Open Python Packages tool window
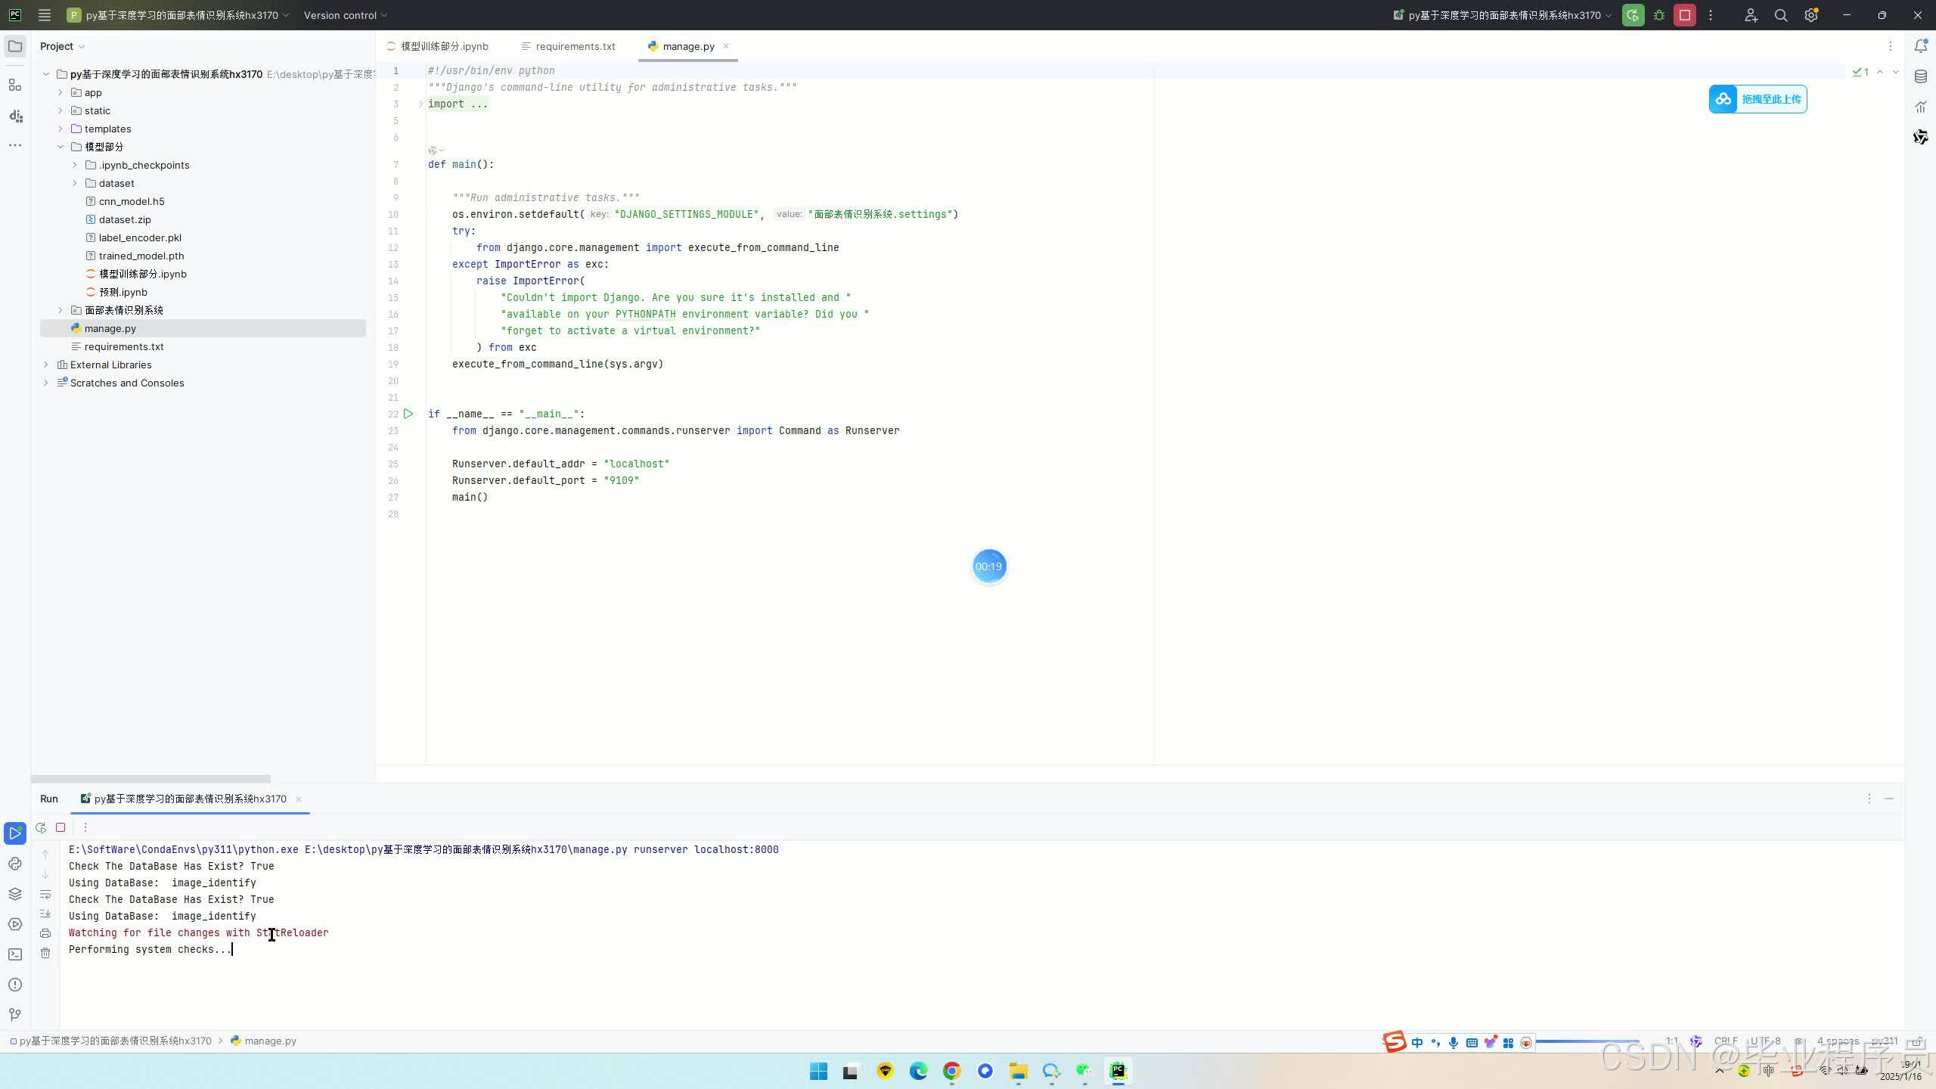1936x1089 pixels. (x=15, y=894)
